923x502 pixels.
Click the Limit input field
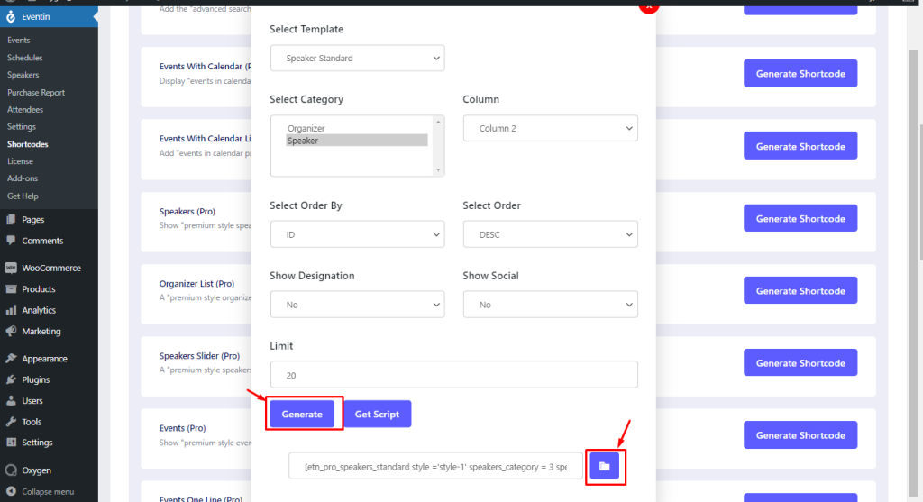coord(454,374)
